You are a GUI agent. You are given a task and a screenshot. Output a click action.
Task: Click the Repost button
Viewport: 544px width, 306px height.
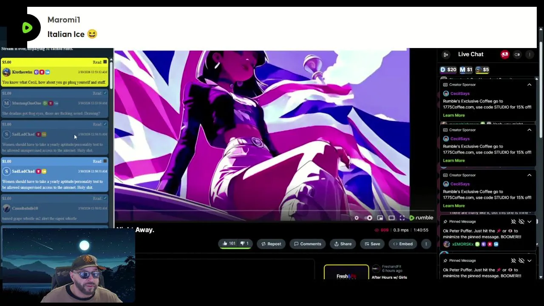coord(271,244)
